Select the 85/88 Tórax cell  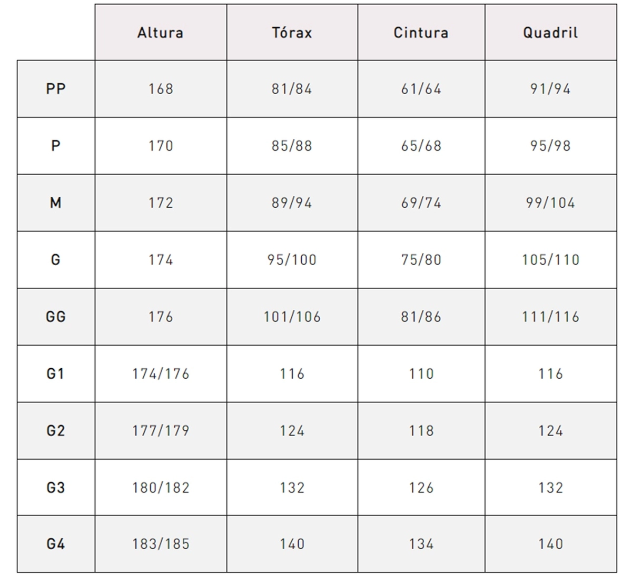tap(292, 146)
